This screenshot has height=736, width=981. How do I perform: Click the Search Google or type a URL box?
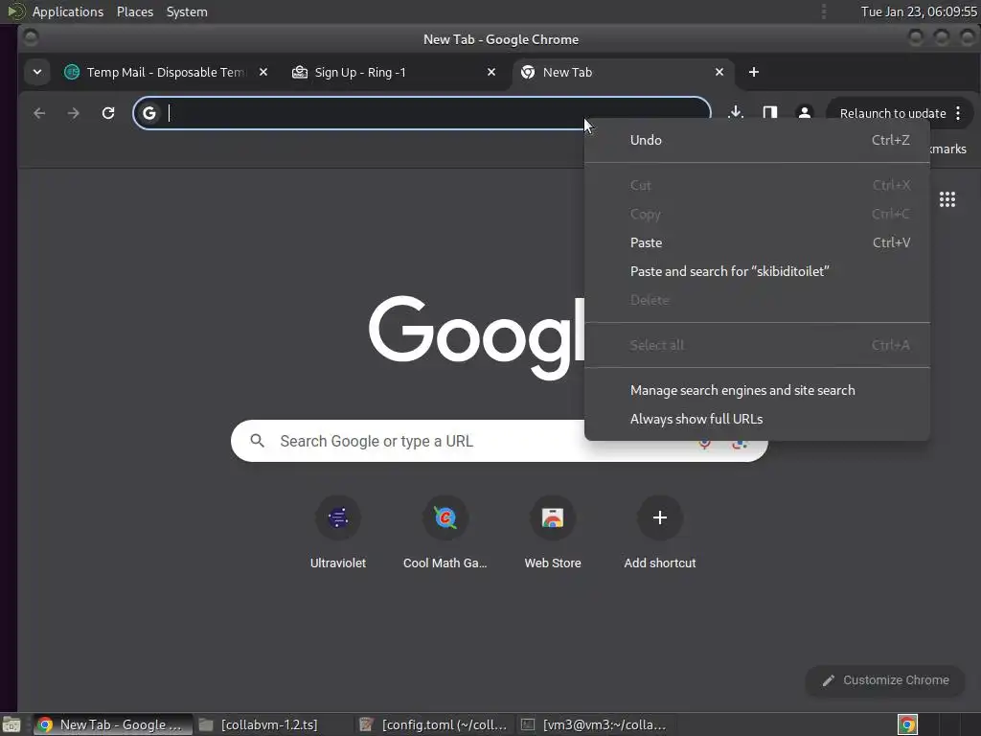click(499, 441)
